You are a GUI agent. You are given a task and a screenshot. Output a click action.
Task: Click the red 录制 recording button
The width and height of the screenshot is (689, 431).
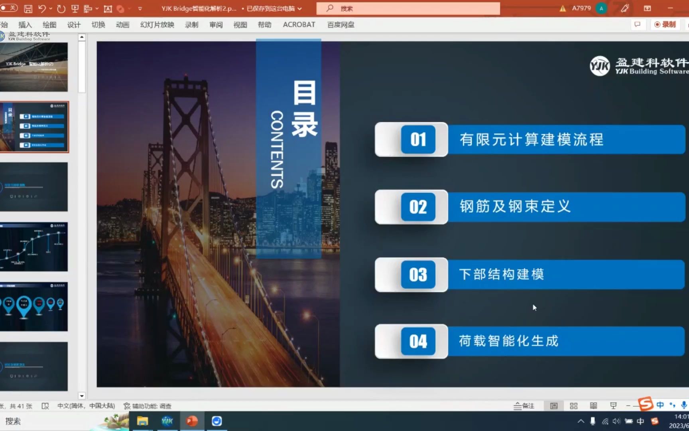click(665, 24)
